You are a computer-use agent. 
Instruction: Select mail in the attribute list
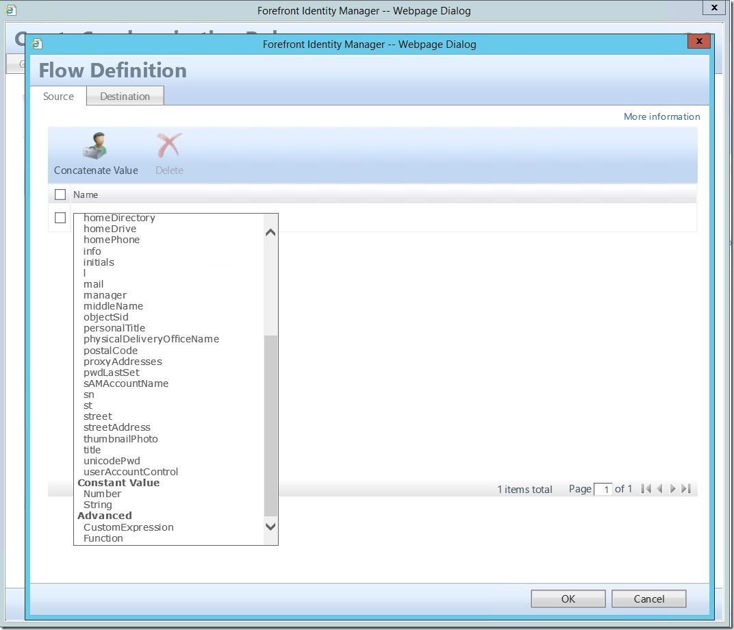coord(94,284)
